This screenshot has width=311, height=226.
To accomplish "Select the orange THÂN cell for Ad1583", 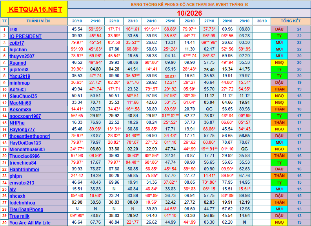I will tap(279, 89).
